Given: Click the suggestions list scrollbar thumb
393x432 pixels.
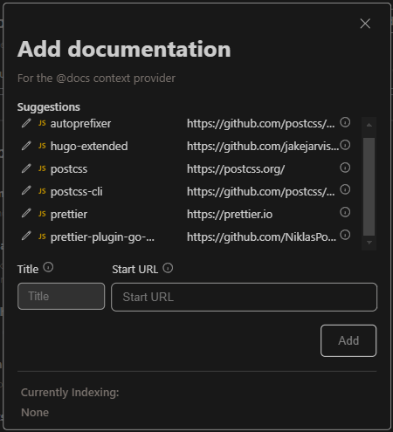Looking at the screenshot, I should pyautogui.click(x=369, y=187).
